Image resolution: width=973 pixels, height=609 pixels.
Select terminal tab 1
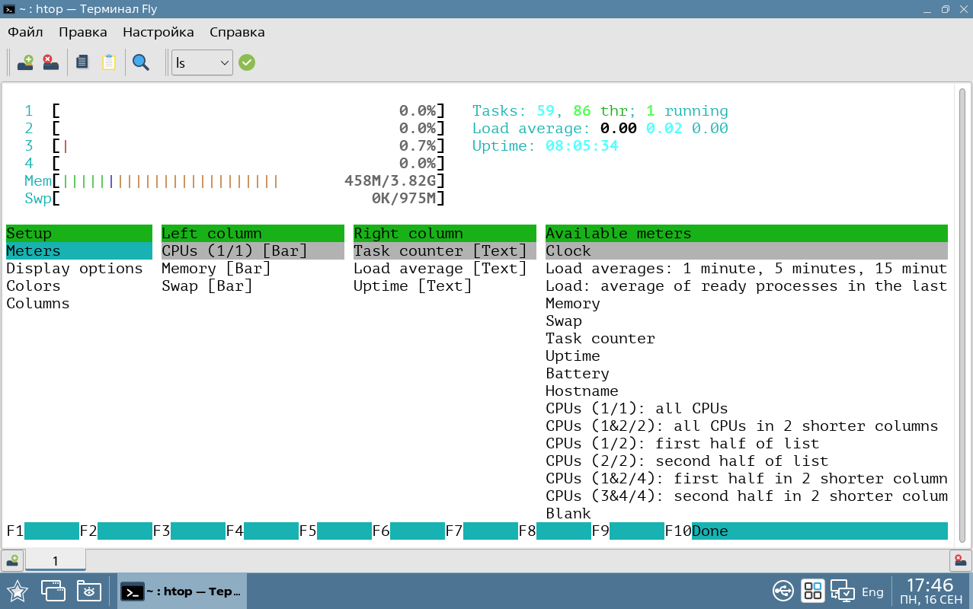[56, 561]
